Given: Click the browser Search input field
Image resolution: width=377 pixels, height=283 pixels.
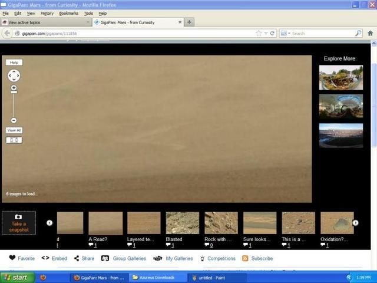Looking at the screenshot, I should pos(323,34).
